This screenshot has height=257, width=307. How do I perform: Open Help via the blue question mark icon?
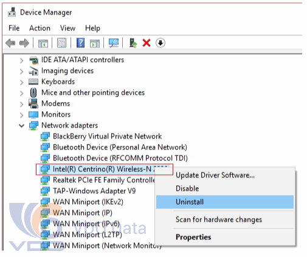click(80, 43)
